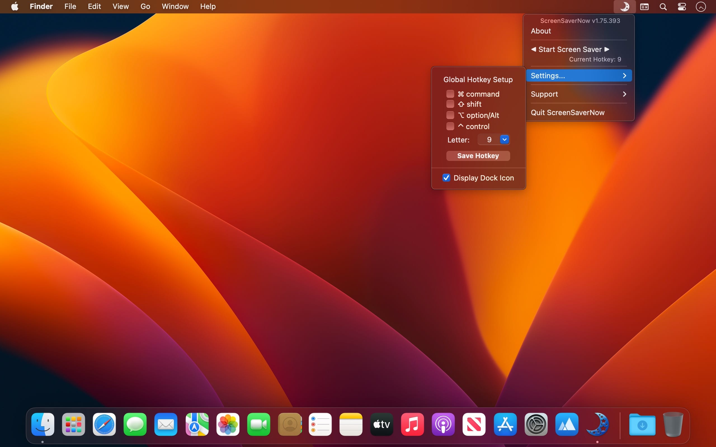This screenshot has height=447, width=716.
Task: Launch the App Store from Dock
Action: click(505, 425)
